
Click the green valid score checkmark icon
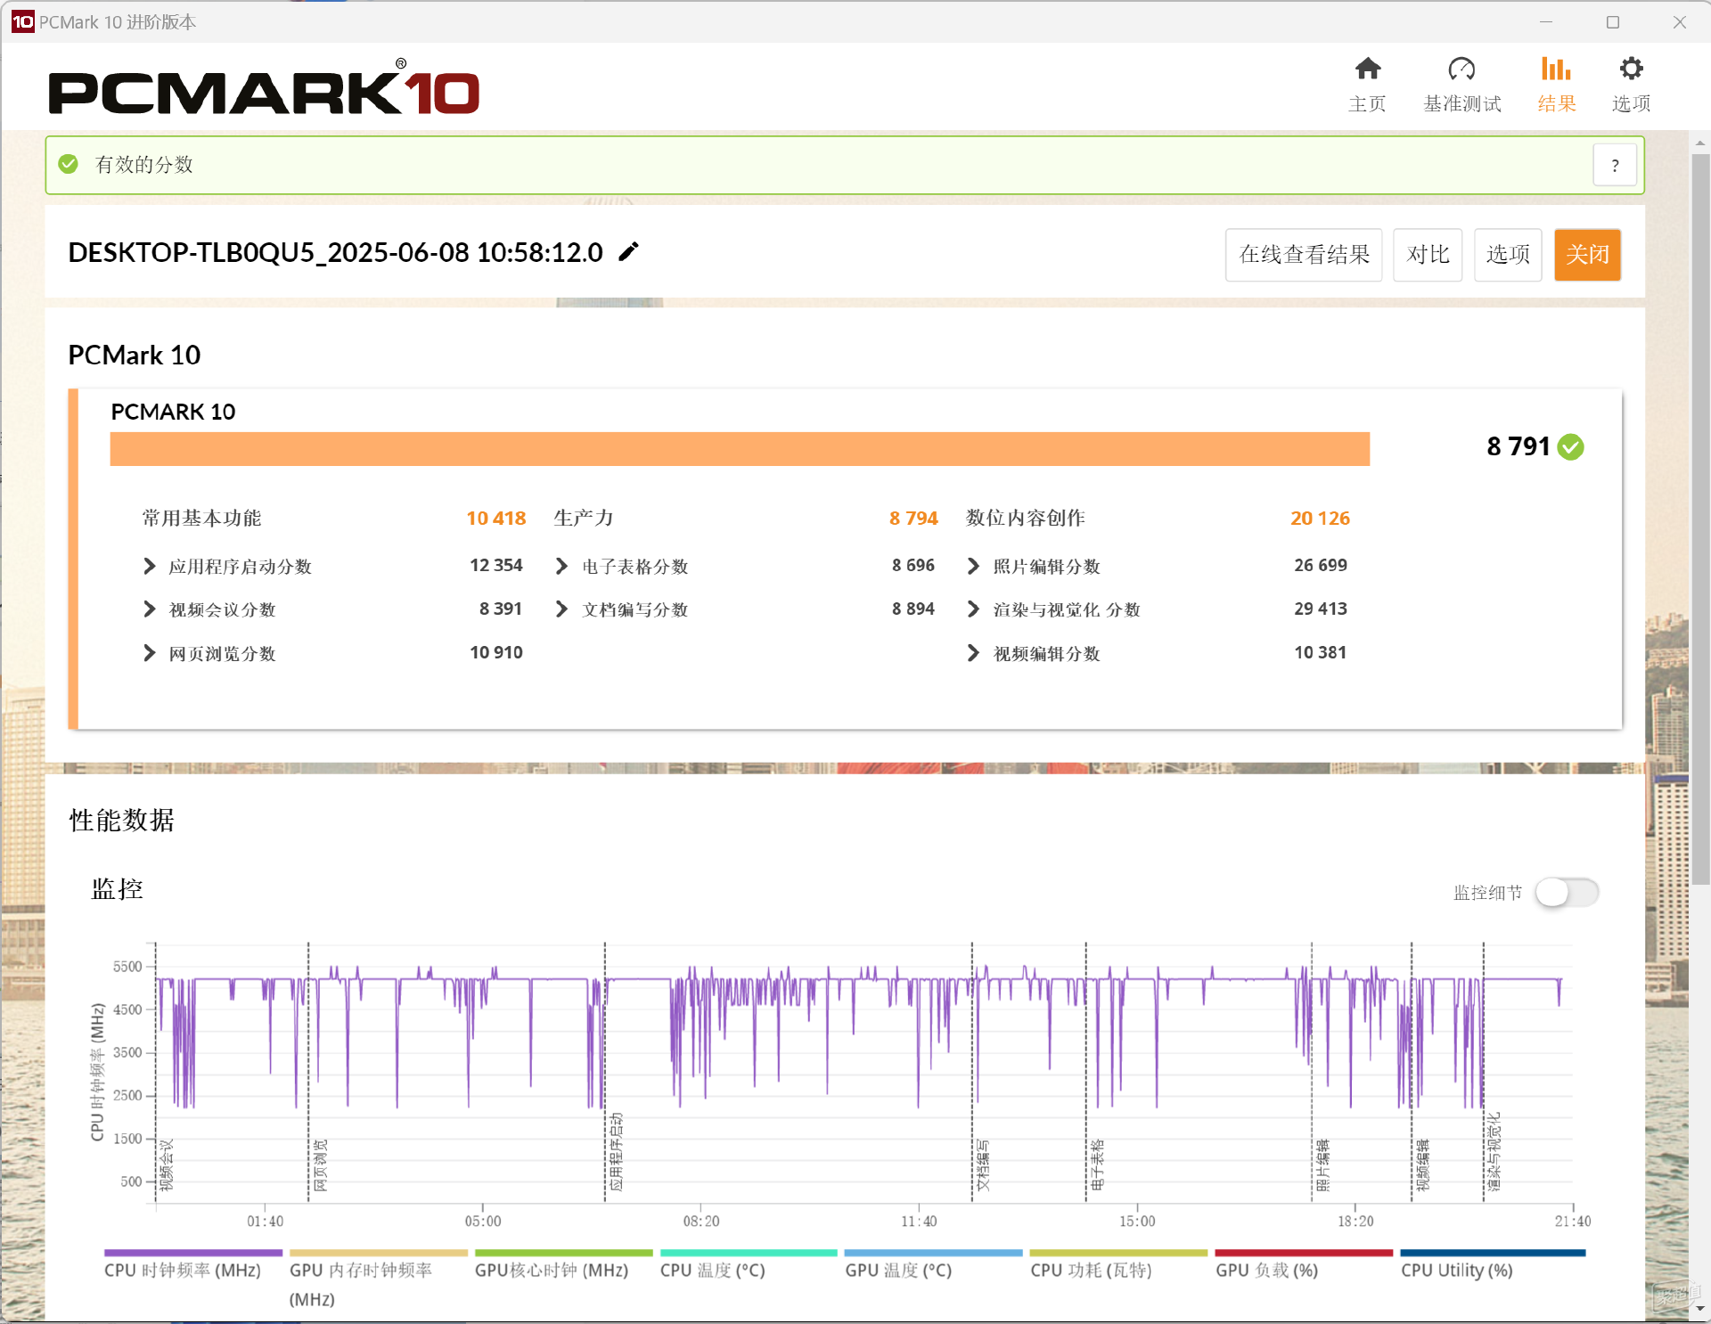click(68, 164)
